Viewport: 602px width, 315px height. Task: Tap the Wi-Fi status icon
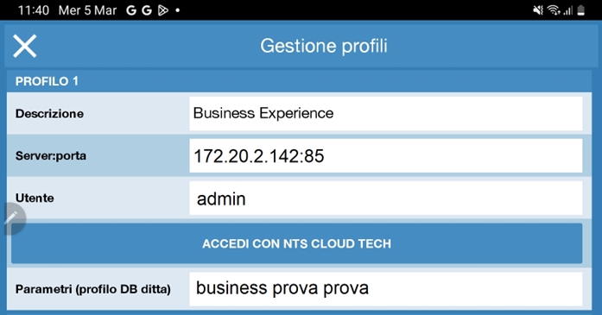click(554, 10)
